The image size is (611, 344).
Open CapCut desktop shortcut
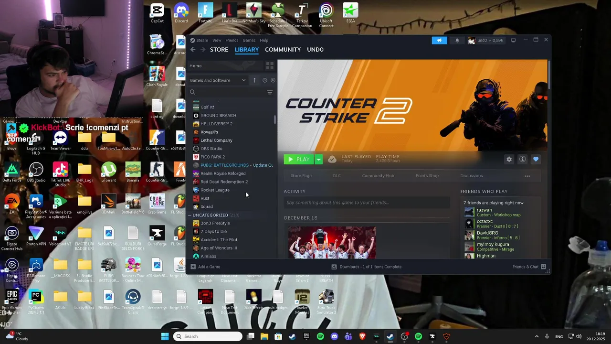[157, 13]
